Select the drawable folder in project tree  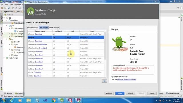click(16, 42)
